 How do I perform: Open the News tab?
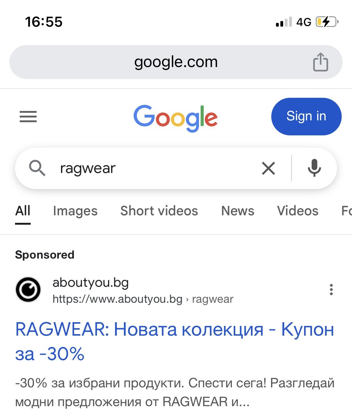coord(238,211)
